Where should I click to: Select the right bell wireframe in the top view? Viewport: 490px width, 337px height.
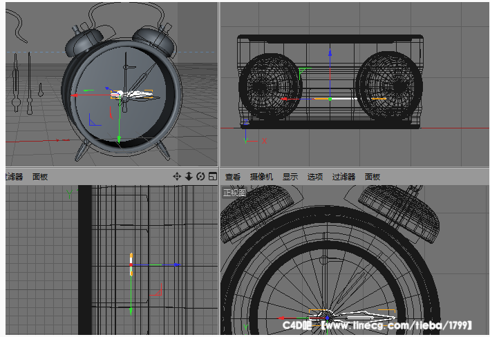pyautogui.click(x=389, y=86)
